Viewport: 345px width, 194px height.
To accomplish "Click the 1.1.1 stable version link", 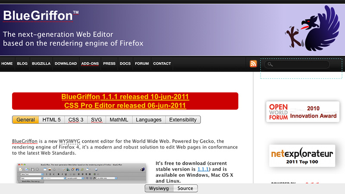I will [203, 169].
